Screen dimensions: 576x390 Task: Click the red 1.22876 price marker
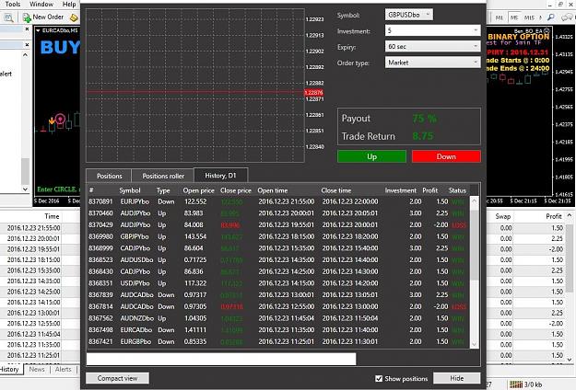click(313, 92)
